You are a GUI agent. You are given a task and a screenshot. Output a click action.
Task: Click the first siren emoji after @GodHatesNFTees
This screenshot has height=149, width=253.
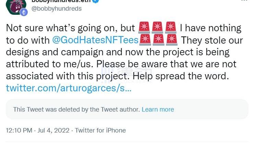[145, 40]
